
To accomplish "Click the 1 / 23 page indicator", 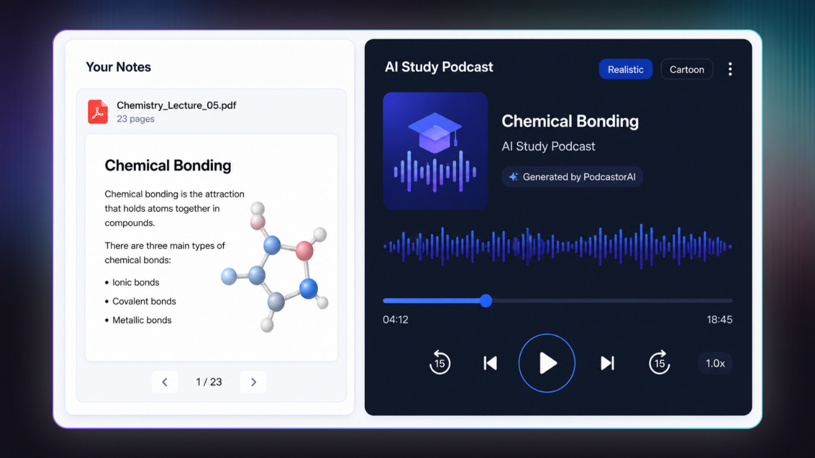I will 209,382.
